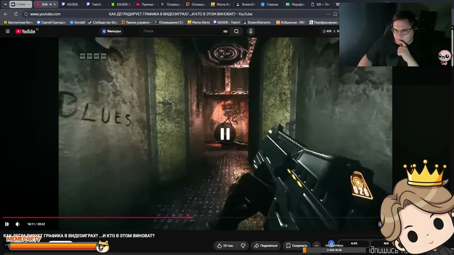Open the StreamElements bookmark
Image resolution: width=454 pixels, height=255 pixels.
click(x=257, y=22)
